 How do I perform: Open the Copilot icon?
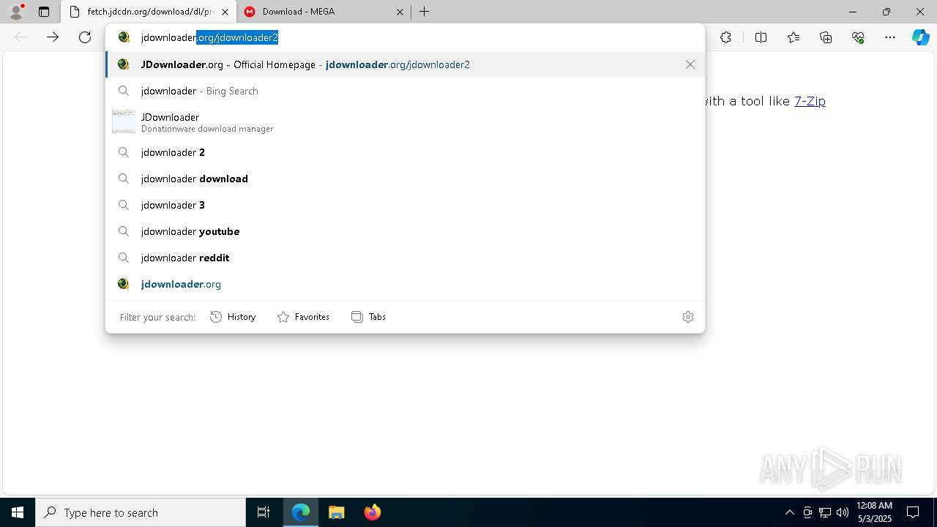coord(920,37)
